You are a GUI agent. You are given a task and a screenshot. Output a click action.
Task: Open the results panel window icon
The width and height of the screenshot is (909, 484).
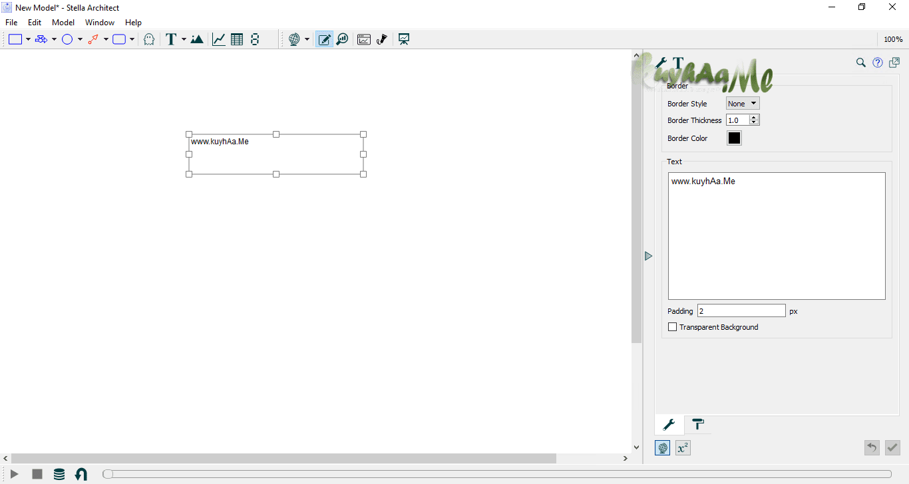tap(364, 40)
